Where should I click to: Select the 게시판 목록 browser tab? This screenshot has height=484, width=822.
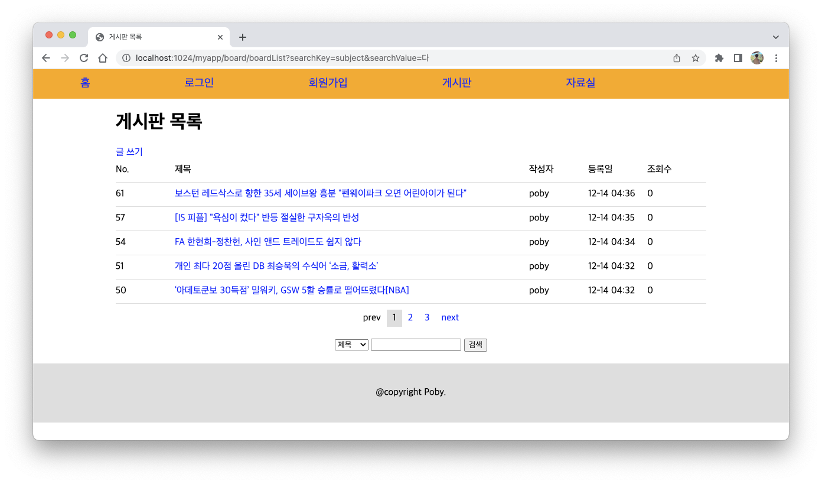coord(159,37)
